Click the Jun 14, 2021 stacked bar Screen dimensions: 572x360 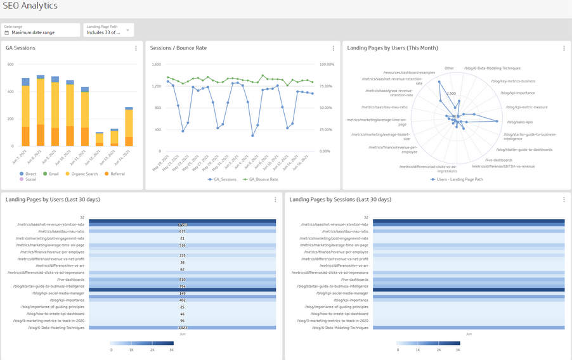coord(129,127)
